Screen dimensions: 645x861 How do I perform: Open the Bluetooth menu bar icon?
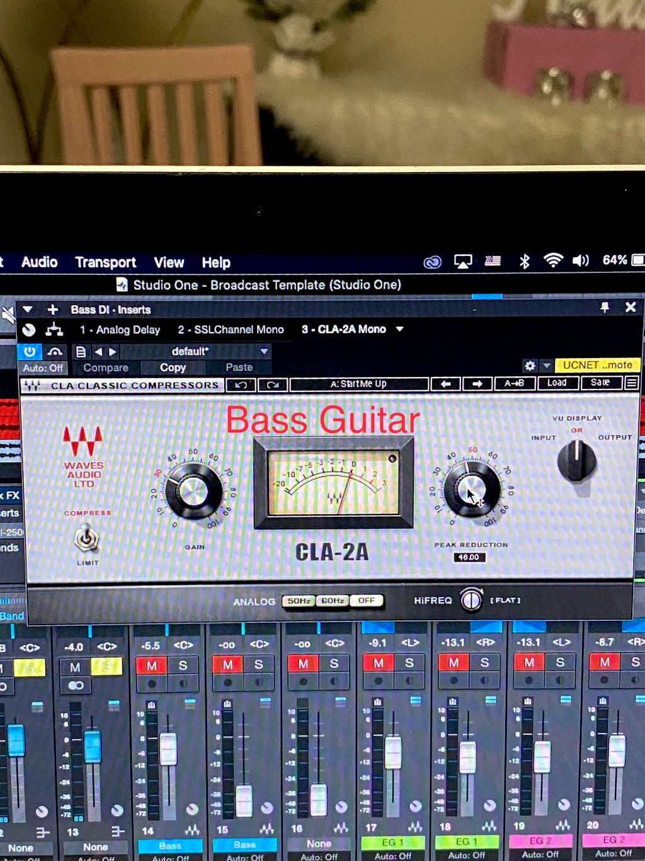[524, 261]
